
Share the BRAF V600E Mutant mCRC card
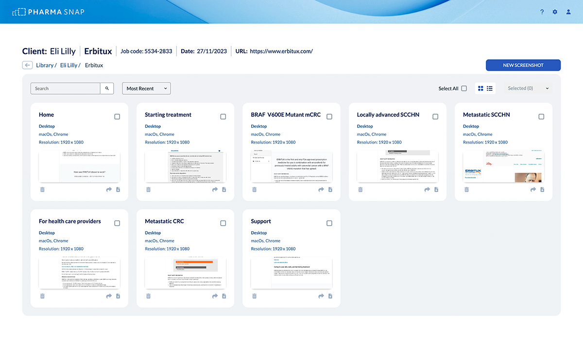click(x=321, y=189)
